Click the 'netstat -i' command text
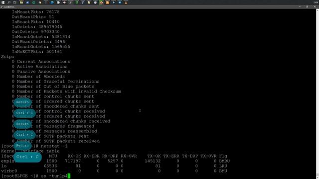 (54, 146)
